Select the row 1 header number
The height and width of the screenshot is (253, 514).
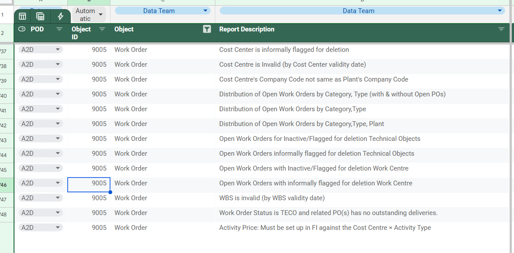point(3,14)
